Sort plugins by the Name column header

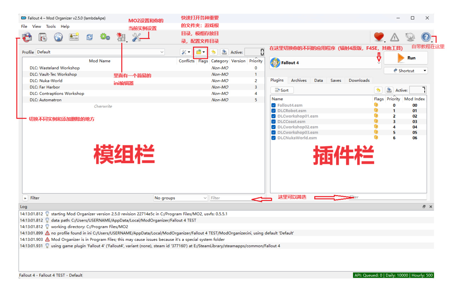(x=322, y=99)
